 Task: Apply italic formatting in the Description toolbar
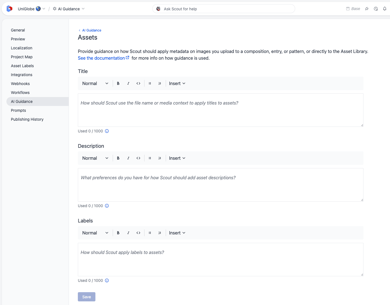point(128,158)
